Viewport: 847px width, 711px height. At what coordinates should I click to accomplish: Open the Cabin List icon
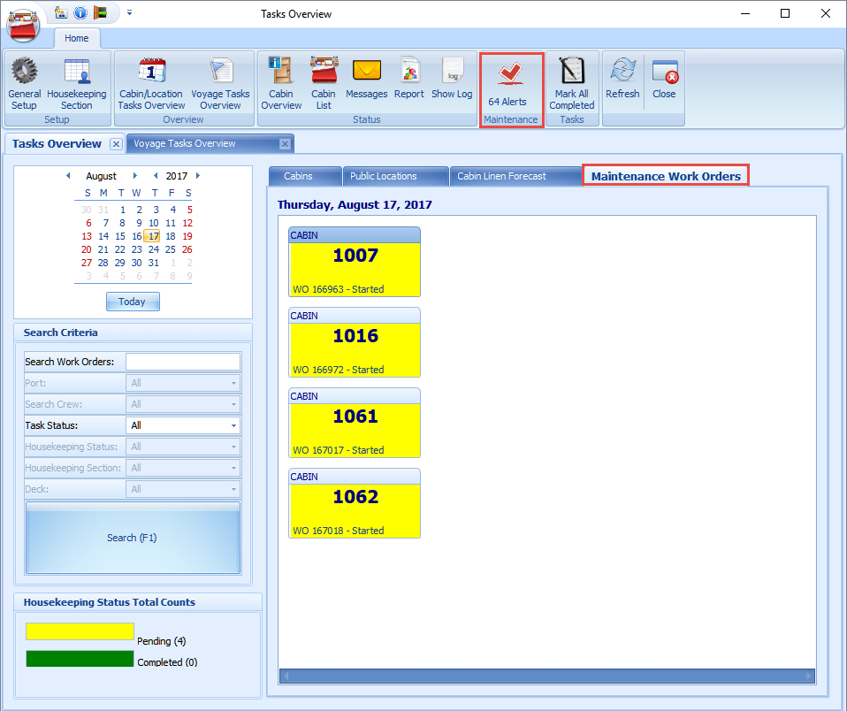pyautogui.click(x=324, y=80)
